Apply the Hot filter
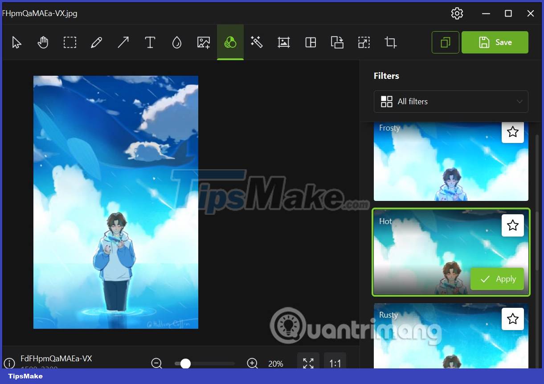544x384 pixels. (497, 279)
